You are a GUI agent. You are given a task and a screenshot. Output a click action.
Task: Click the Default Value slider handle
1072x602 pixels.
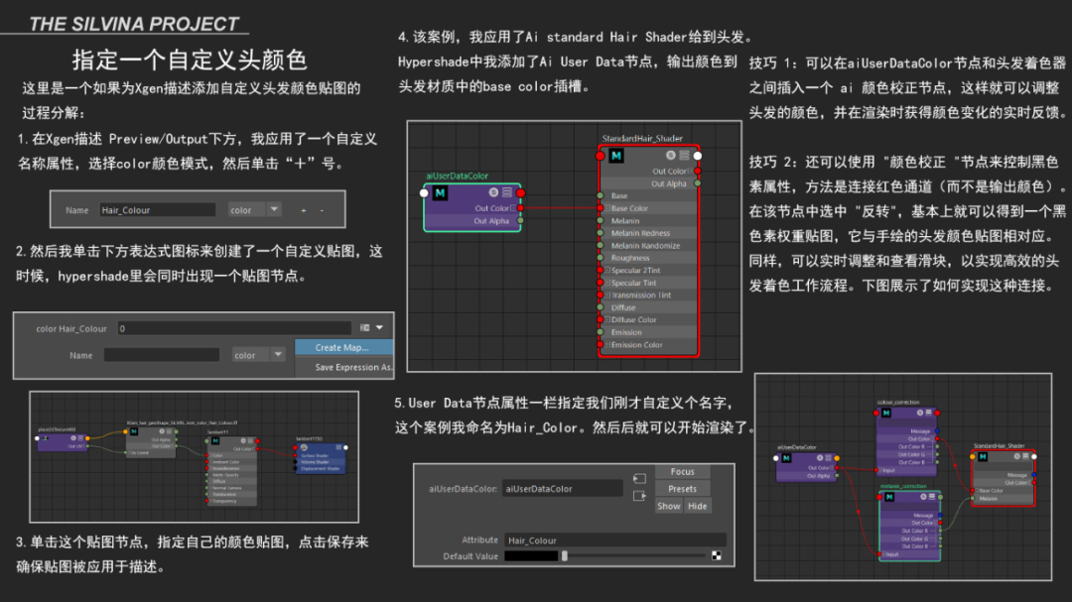[565, 556]
